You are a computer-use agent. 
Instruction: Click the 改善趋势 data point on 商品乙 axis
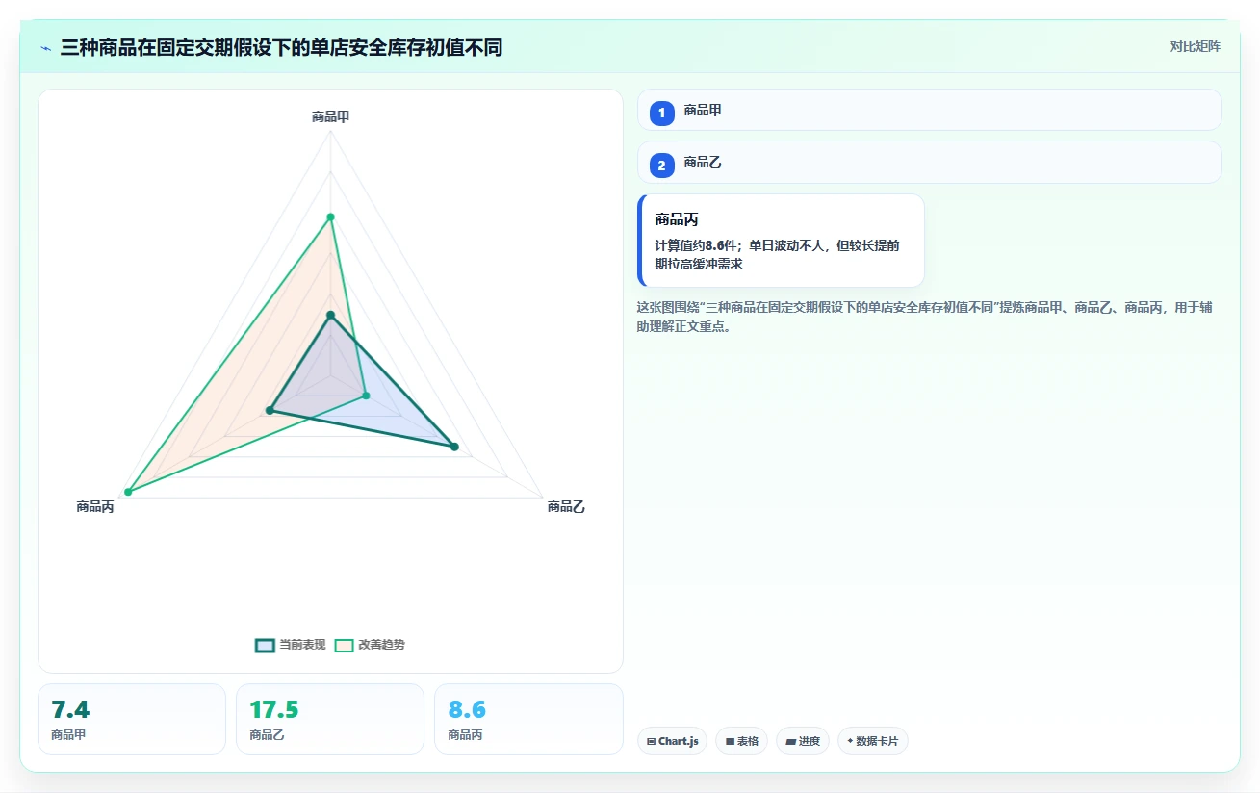(366, 396)
